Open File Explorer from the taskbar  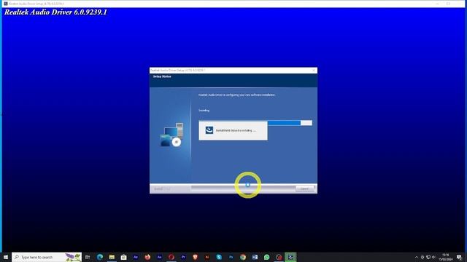(x=112, y=257)
